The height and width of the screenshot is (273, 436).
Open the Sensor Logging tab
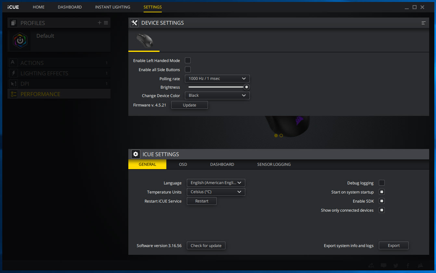click(274, 164)
